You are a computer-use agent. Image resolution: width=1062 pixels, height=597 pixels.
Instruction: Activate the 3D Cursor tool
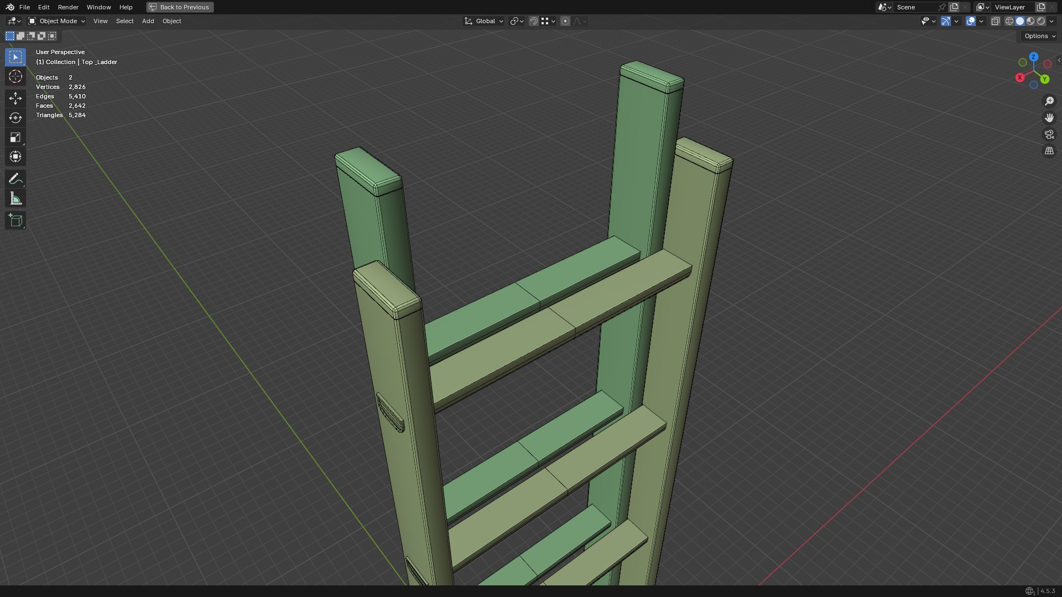(x=15, y=76)
